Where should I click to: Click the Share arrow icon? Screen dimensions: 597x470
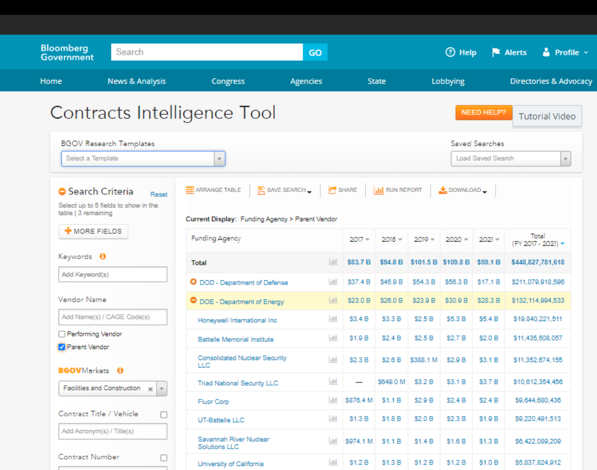[x=332, y=190]
